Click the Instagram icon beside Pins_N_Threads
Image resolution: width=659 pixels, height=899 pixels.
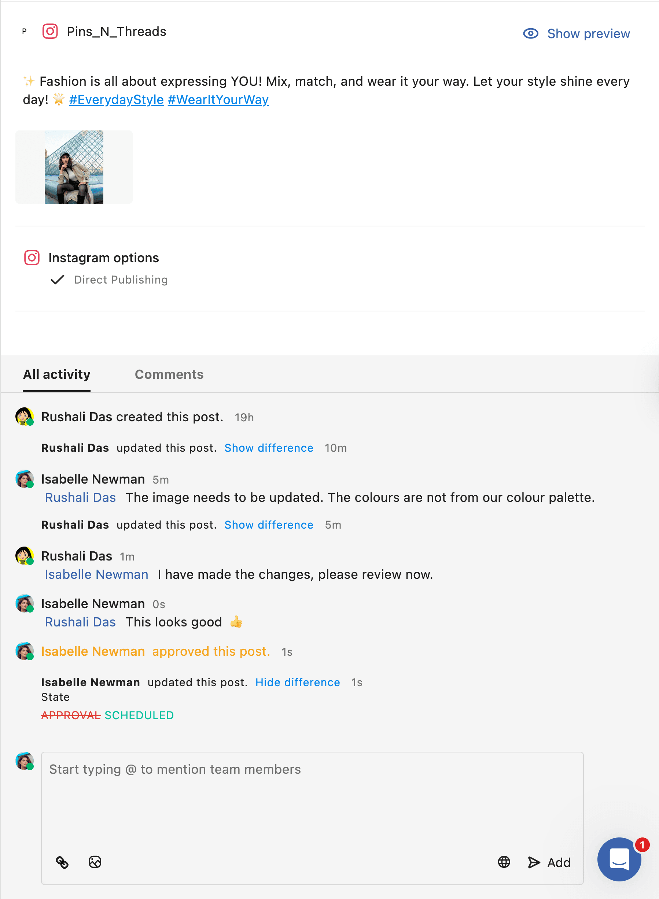point(50,31)
